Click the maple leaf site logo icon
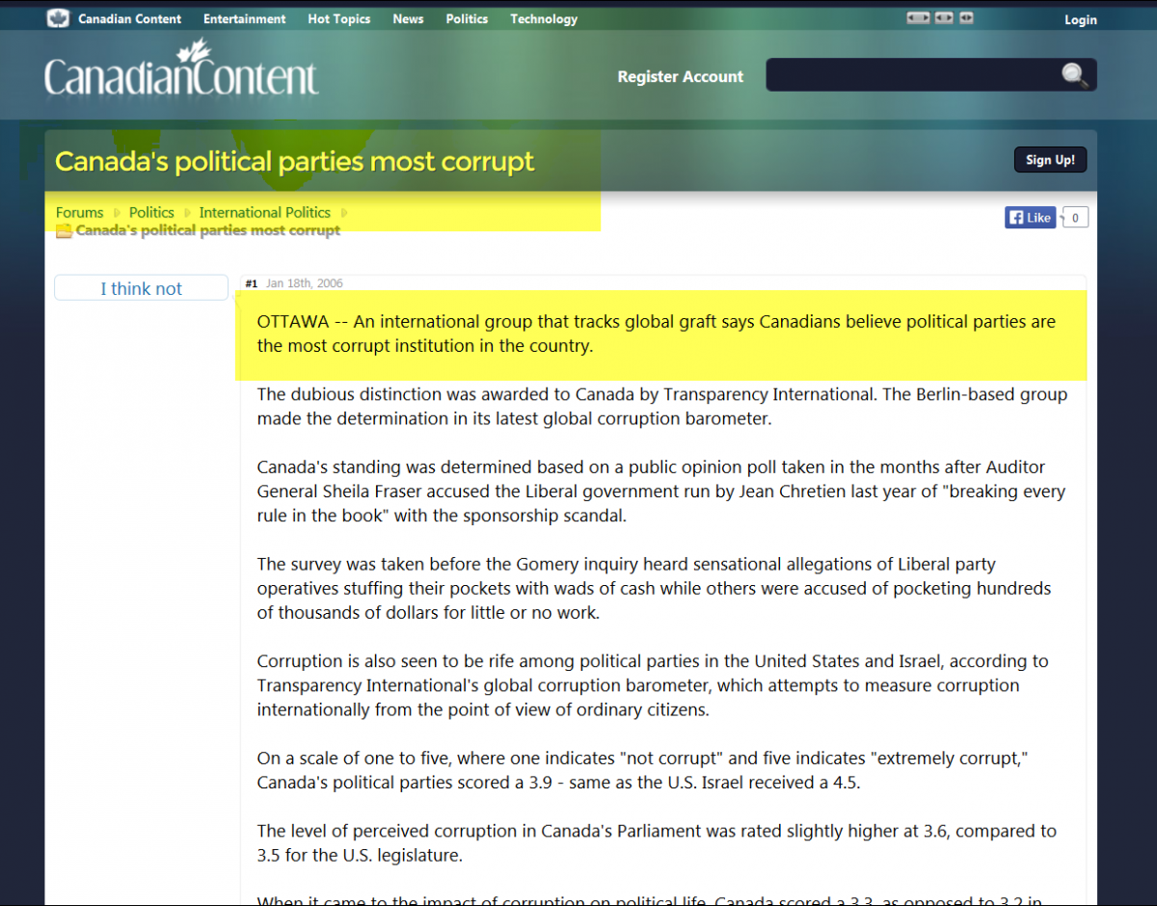Image resolution: width=1157 pixels, height=906 pixels. [58, 17]
